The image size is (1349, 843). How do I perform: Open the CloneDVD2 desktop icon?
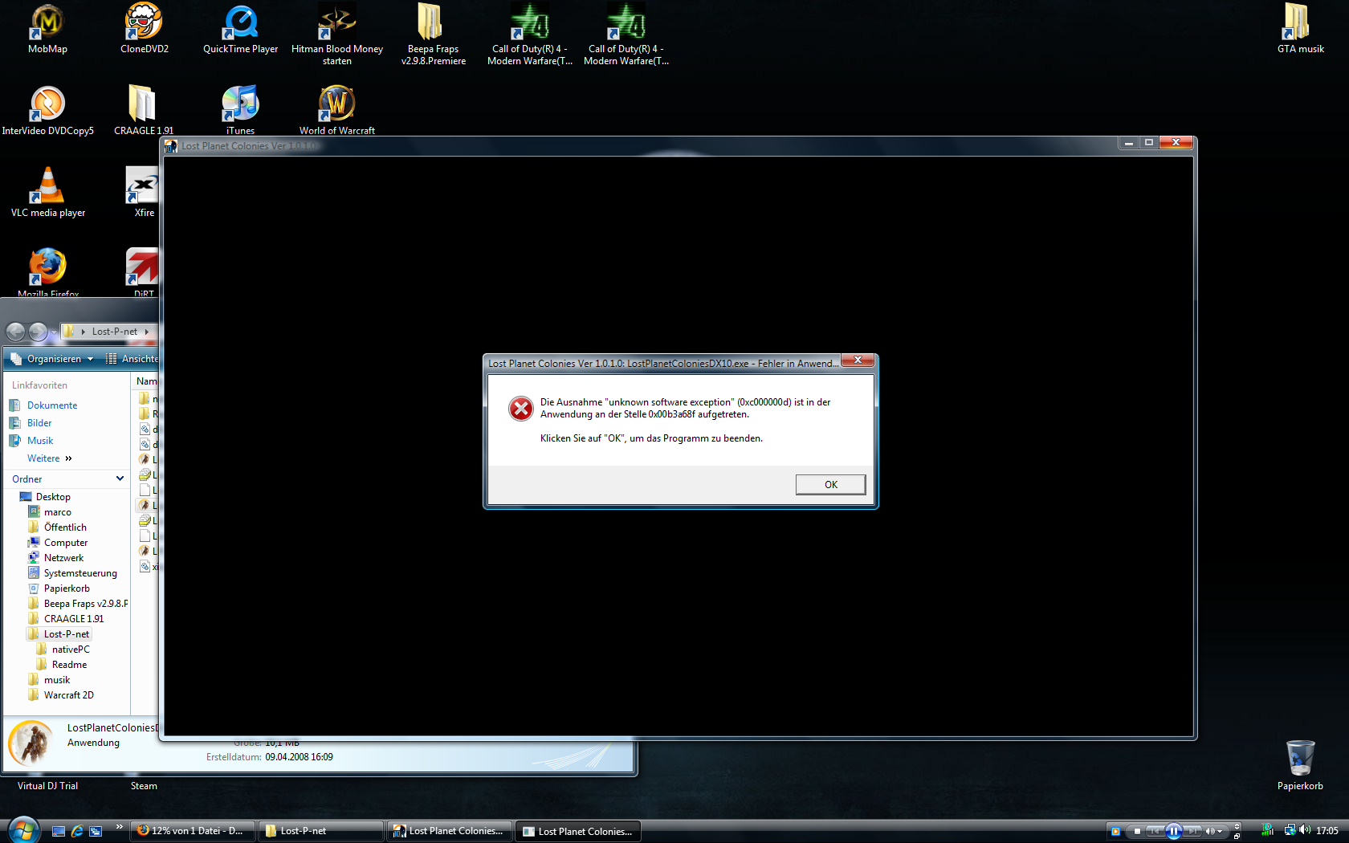click(x=144, y=29)
